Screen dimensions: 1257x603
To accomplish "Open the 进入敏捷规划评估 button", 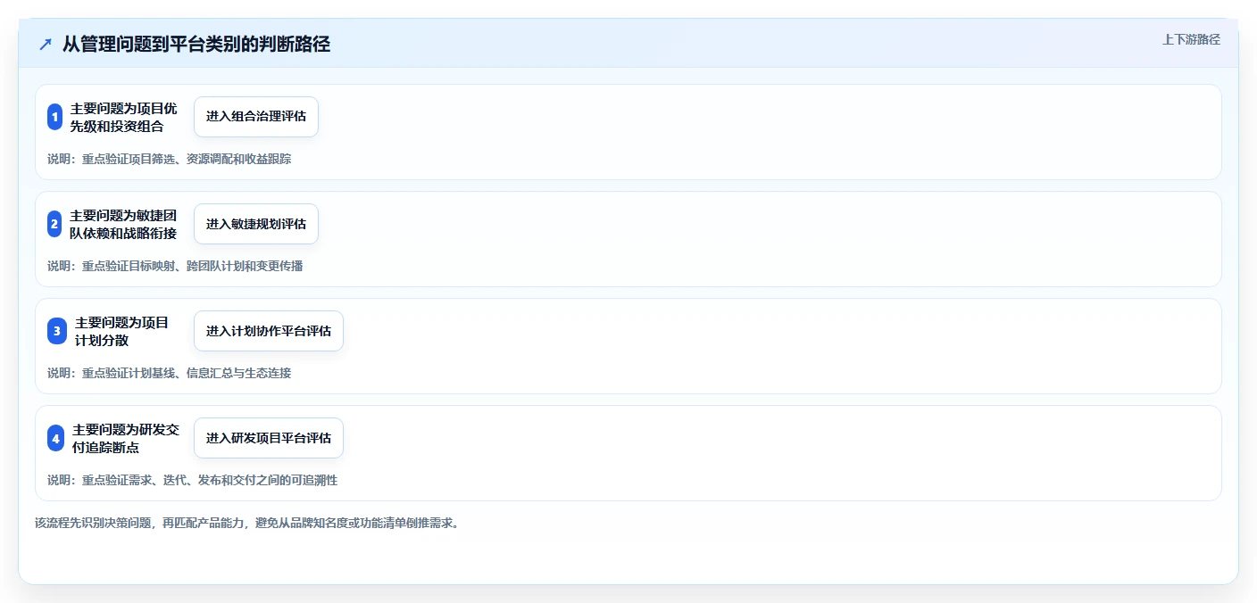I will coord(256,224).
